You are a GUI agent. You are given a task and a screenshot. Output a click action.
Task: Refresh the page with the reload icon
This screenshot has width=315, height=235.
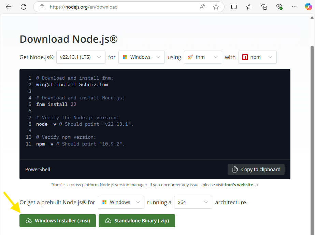click(24, 7)
